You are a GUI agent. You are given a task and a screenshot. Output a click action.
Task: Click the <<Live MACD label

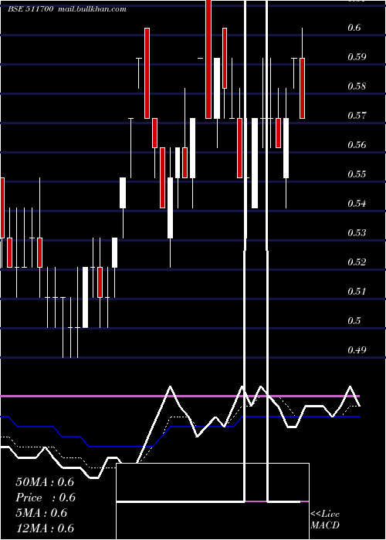coord(325,519)
